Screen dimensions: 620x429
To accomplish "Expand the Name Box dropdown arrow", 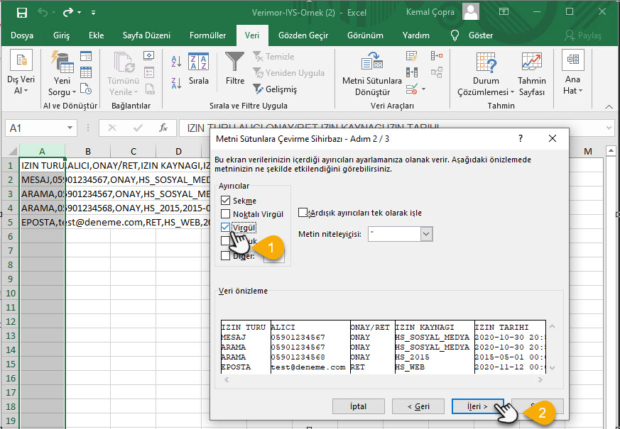I will coord(70,128).
